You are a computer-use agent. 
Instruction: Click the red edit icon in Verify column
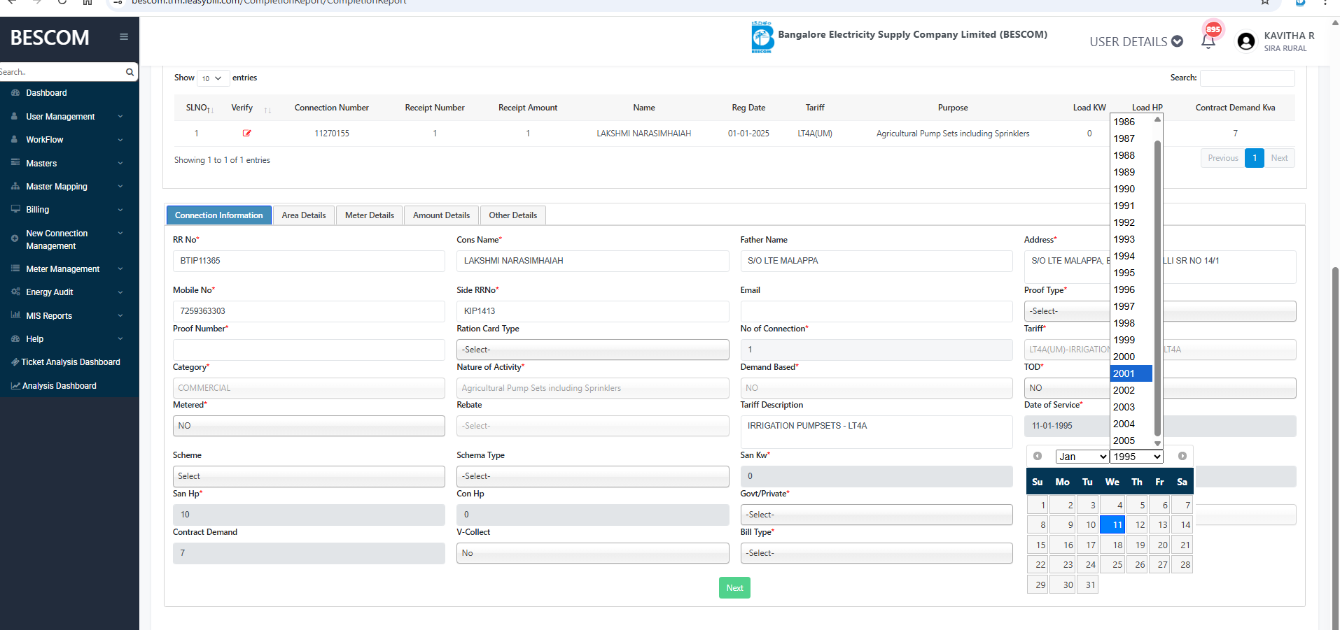[x=246, y=133]
